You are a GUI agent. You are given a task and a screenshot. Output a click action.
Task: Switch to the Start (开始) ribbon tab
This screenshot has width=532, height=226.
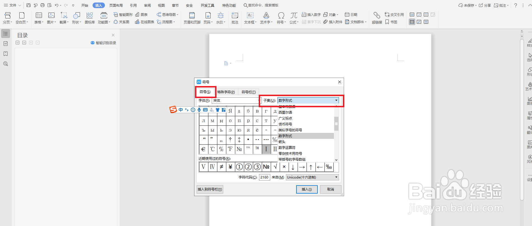(x=85, y=5)
